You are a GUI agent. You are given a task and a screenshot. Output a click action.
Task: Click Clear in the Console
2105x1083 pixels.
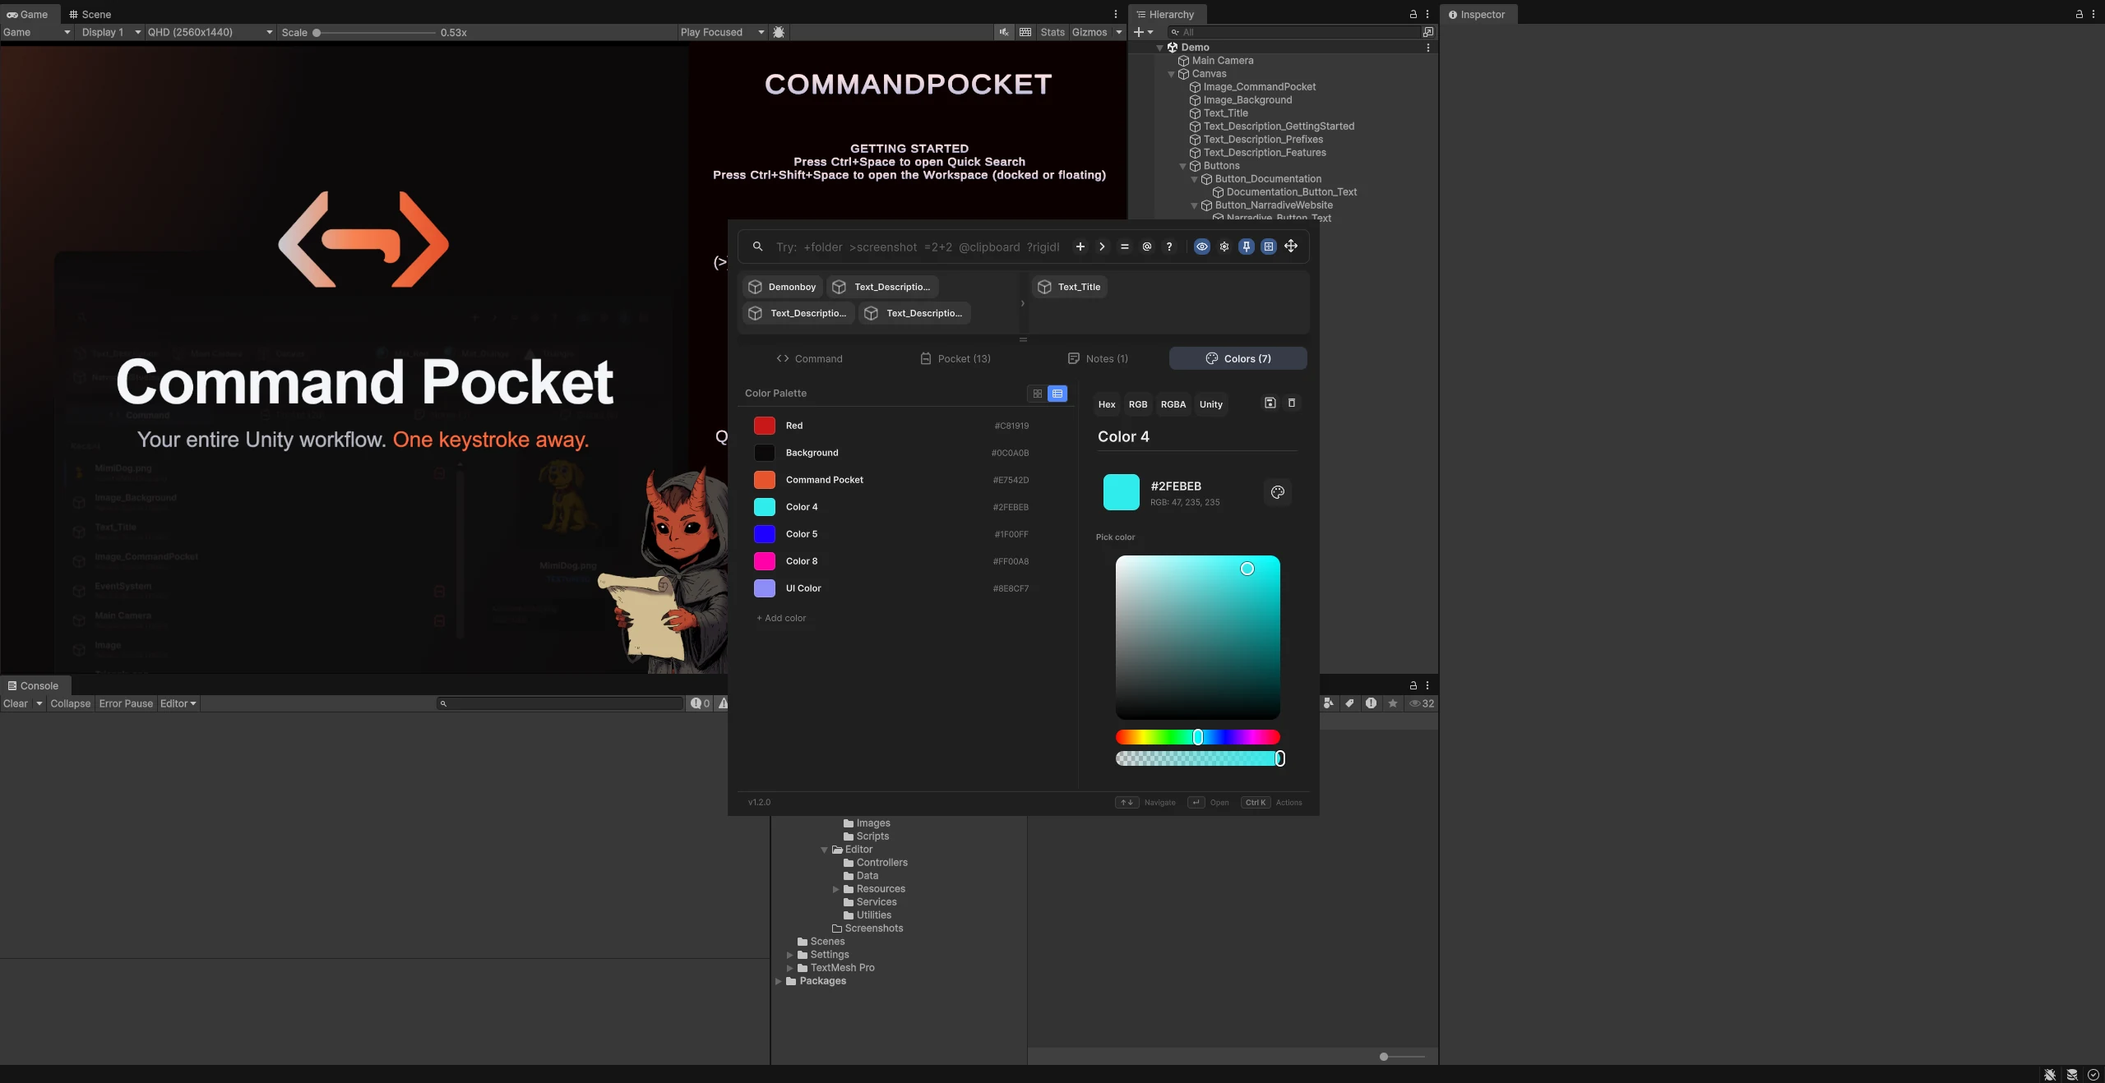coord(16,703)
